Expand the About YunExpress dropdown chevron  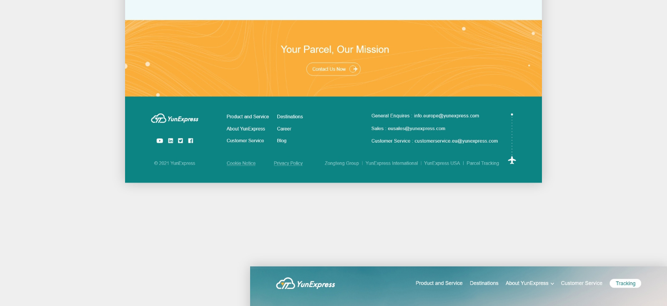pyautogui.click(x=552, y=284)
